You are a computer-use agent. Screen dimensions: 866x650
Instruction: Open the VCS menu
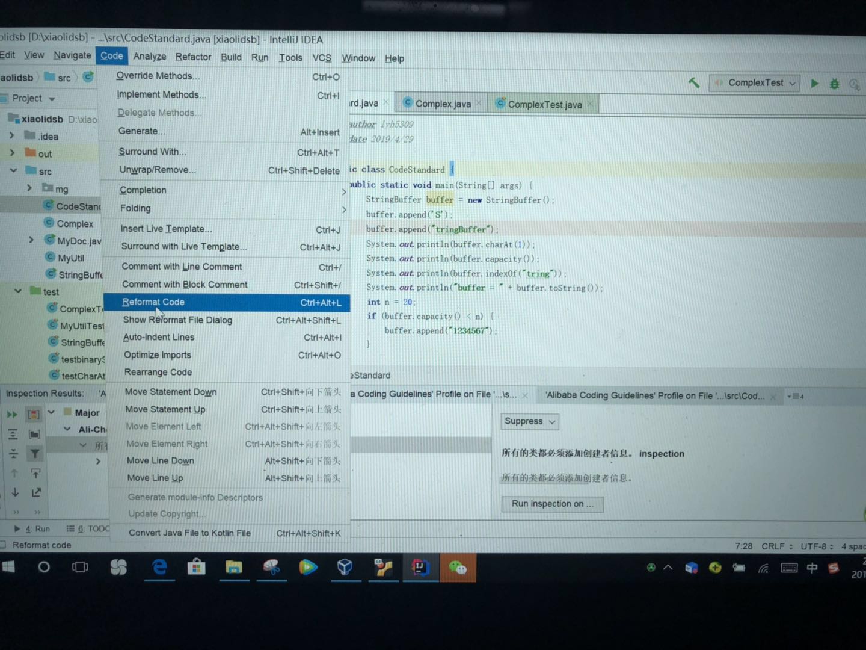[322, 58]
